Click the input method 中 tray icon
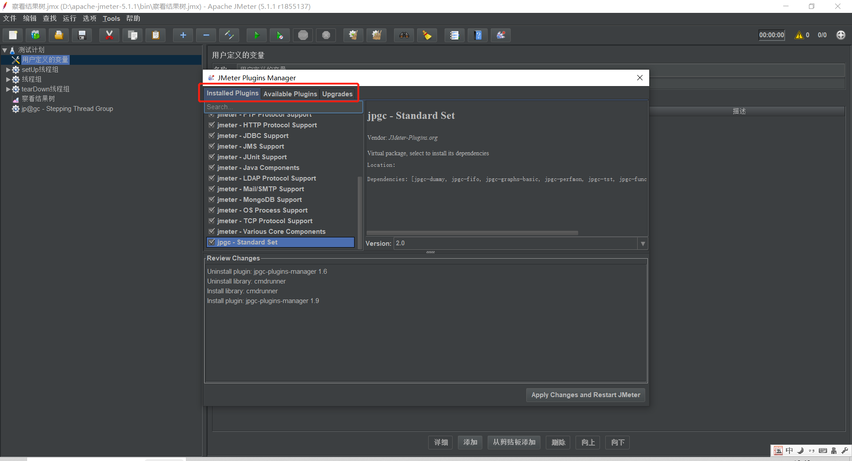The height and width of the screenshot is (461, 852). click(x=789, y=451)
